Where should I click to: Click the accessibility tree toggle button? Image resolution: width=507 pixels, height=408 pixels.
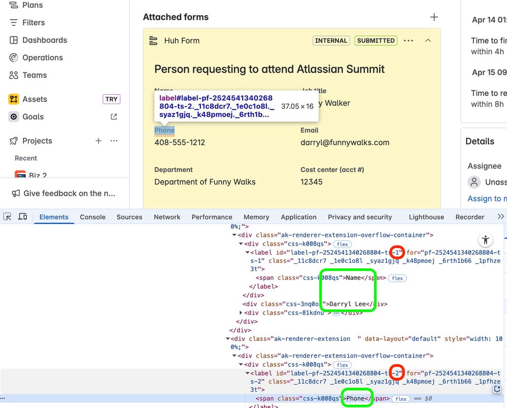(x=485, y=240)
